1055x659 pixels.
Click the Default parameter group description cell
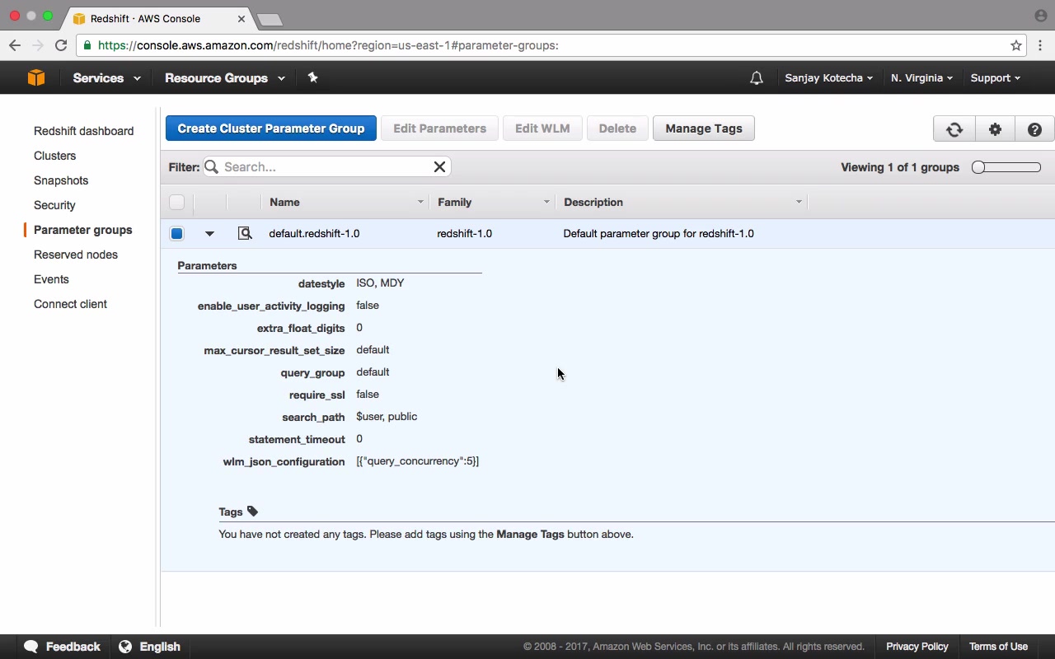click(659, 234)
